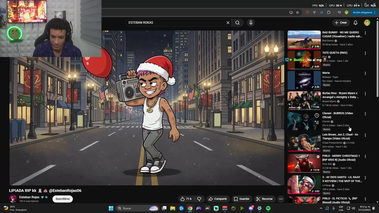Image resolution: width=379 pixels, height=213 pixels.
Task: Start voice search with the microphone icon
Action: (251, 23)
